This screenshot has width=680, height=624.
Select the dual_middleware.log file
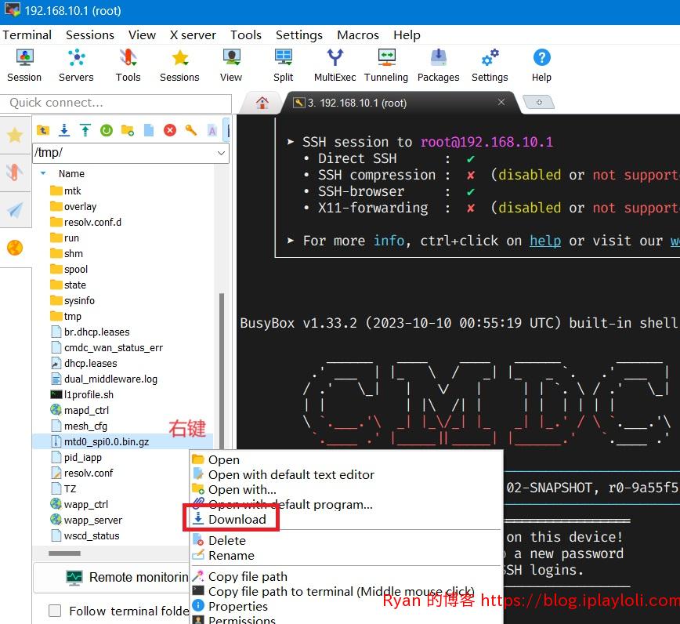point(110,379)
